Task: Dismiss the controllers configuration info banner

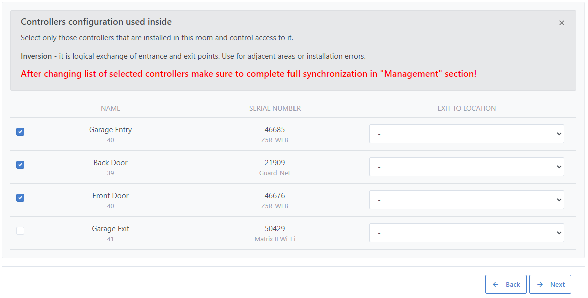Action: (x=561, y=23)
